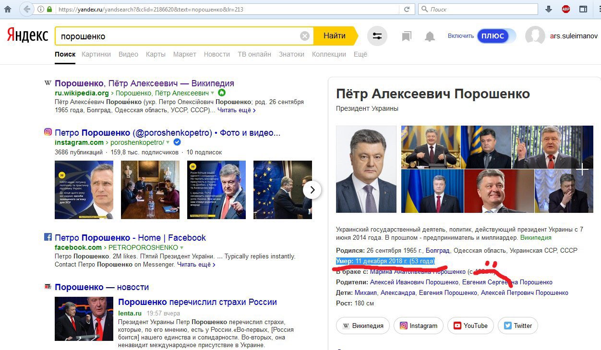Switch to the Видео tab
The height and width of the screenshot is (350, 601).
click(x=128, y=54)
